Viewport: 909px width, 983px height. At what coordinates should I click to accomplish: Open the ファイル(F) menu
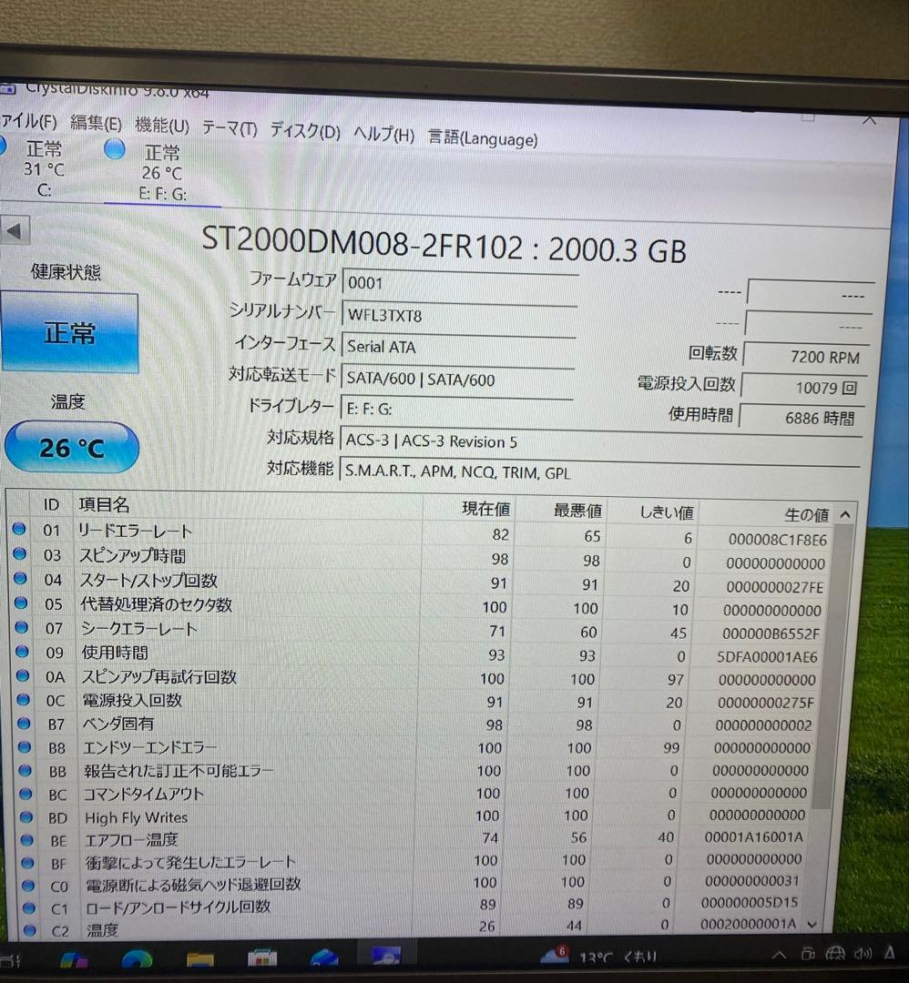28,120
